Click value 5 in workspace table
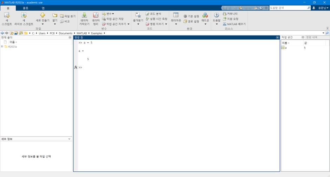 [305, 48]
